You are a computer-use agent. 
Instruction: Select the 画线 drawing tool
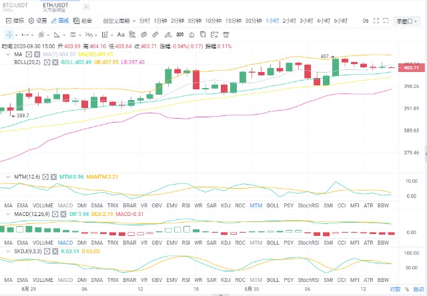[x=61, y=21]
